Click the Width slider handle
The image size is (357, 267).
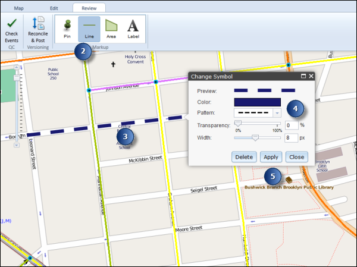click(255, 138)
